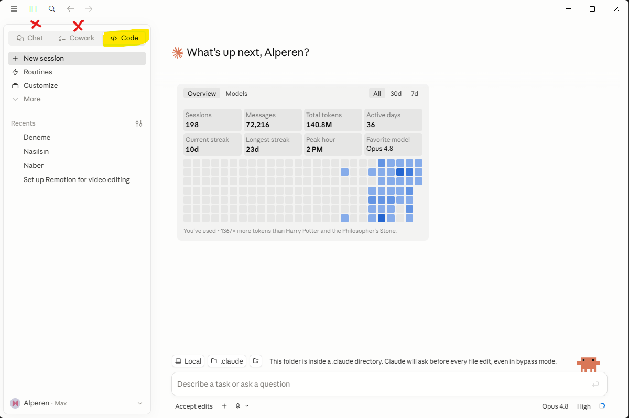
Task: Open the search magnifier icon
Action: pyautogui.click(x=52, y=9)
